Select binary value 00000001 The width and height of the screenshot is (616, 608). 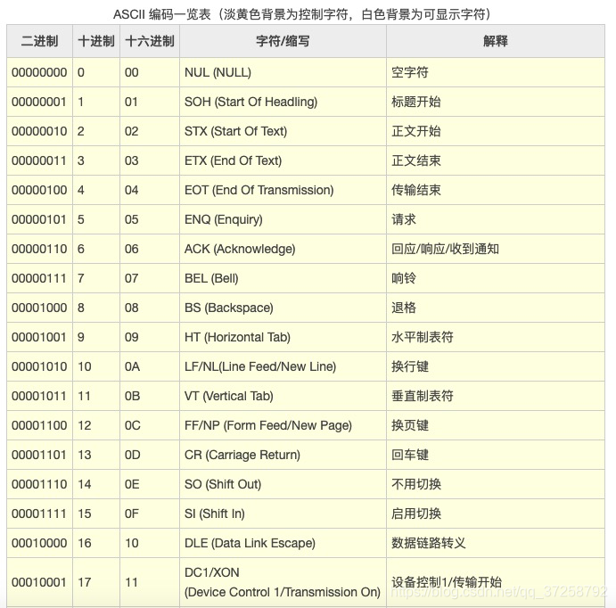[40, 102]
